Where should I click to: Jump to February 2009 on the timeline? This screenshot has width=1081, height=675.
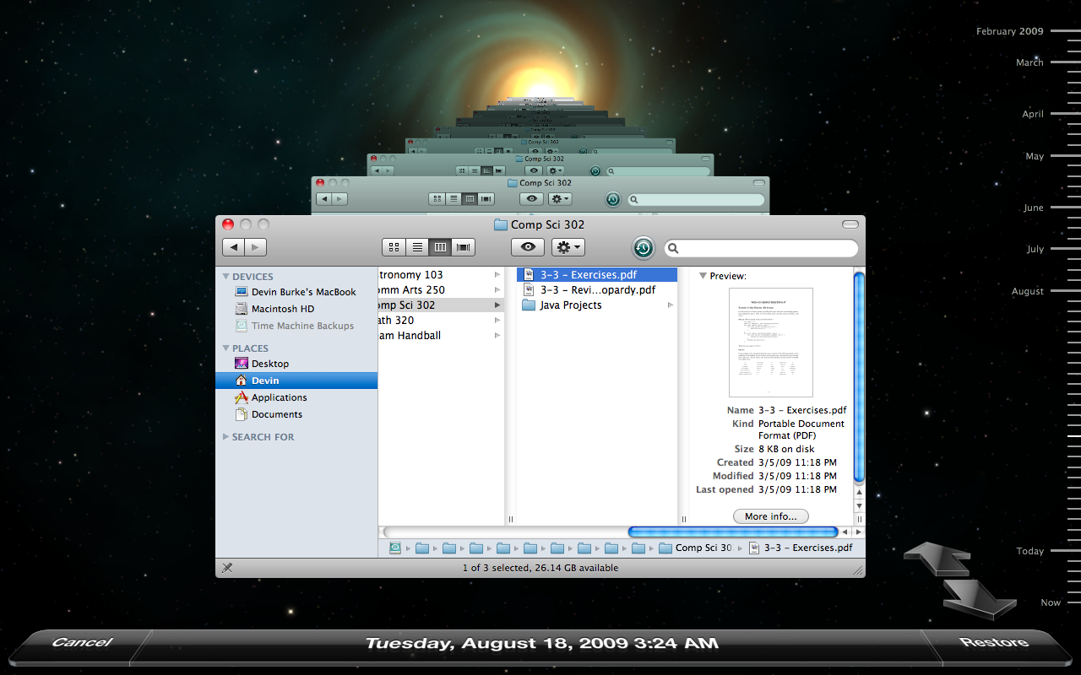coord(1009,31)
